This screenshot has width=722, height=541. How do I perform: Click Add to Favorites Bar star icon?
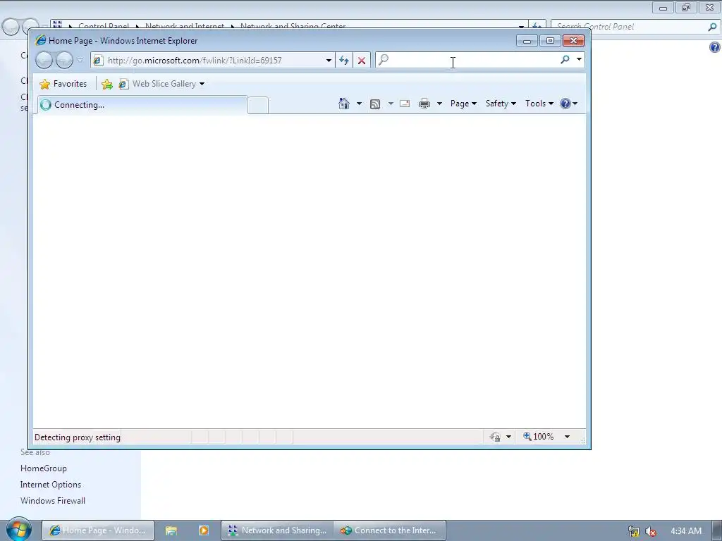point(107,84)
